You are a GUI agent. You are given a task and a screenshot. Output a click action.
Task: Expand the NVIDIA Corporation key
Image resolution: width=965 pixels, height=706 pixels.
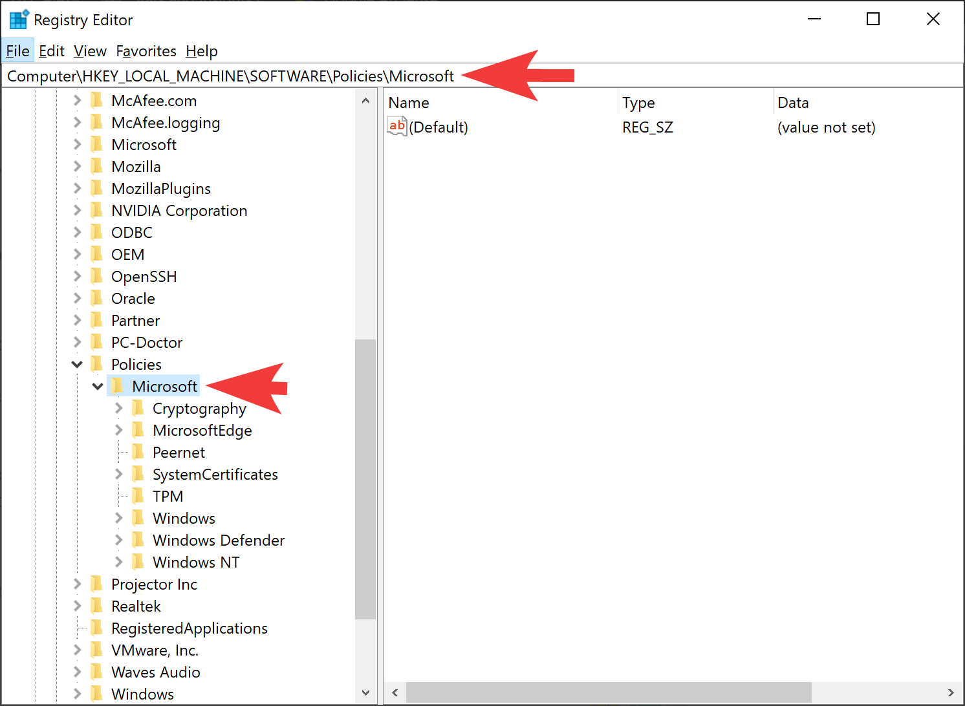(76, 210)
